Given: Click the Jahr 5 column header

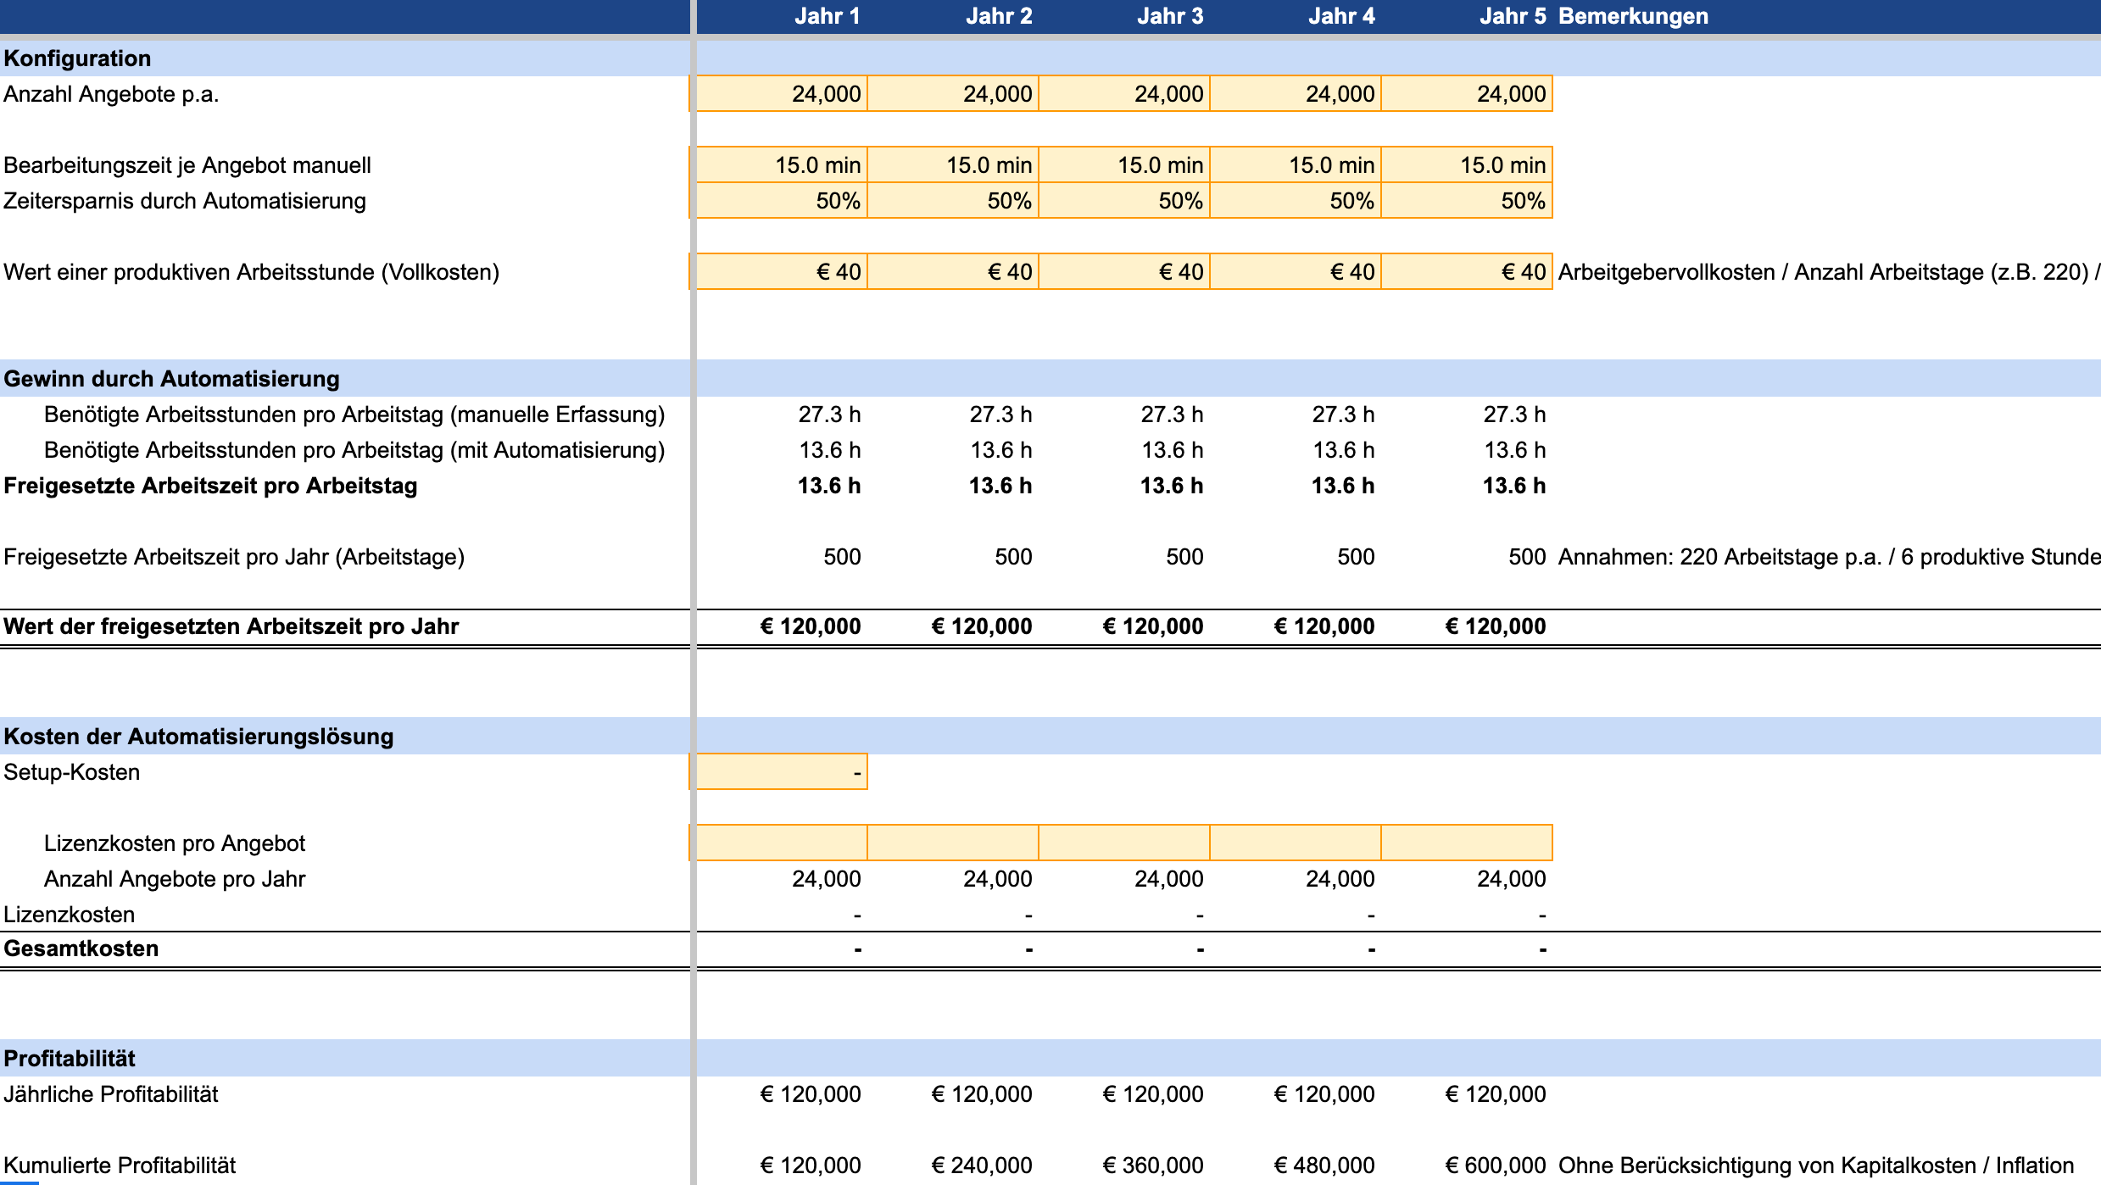Looking at the screenshot, I should pyautogui.click(x=1513, y=16).
